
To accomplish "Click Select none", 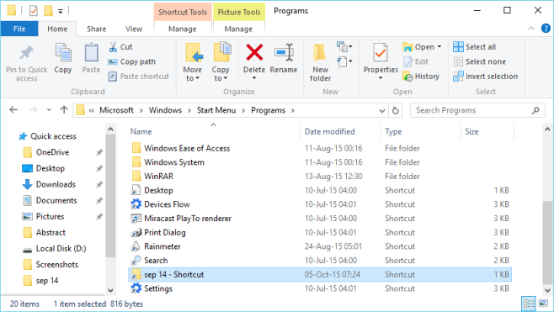I will click(479, 61).
